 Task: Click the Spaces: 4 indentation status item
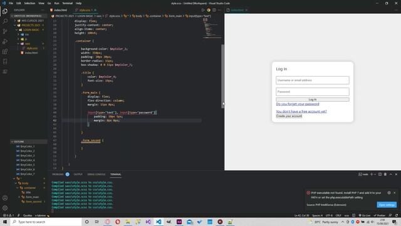(x=317, y=215)
